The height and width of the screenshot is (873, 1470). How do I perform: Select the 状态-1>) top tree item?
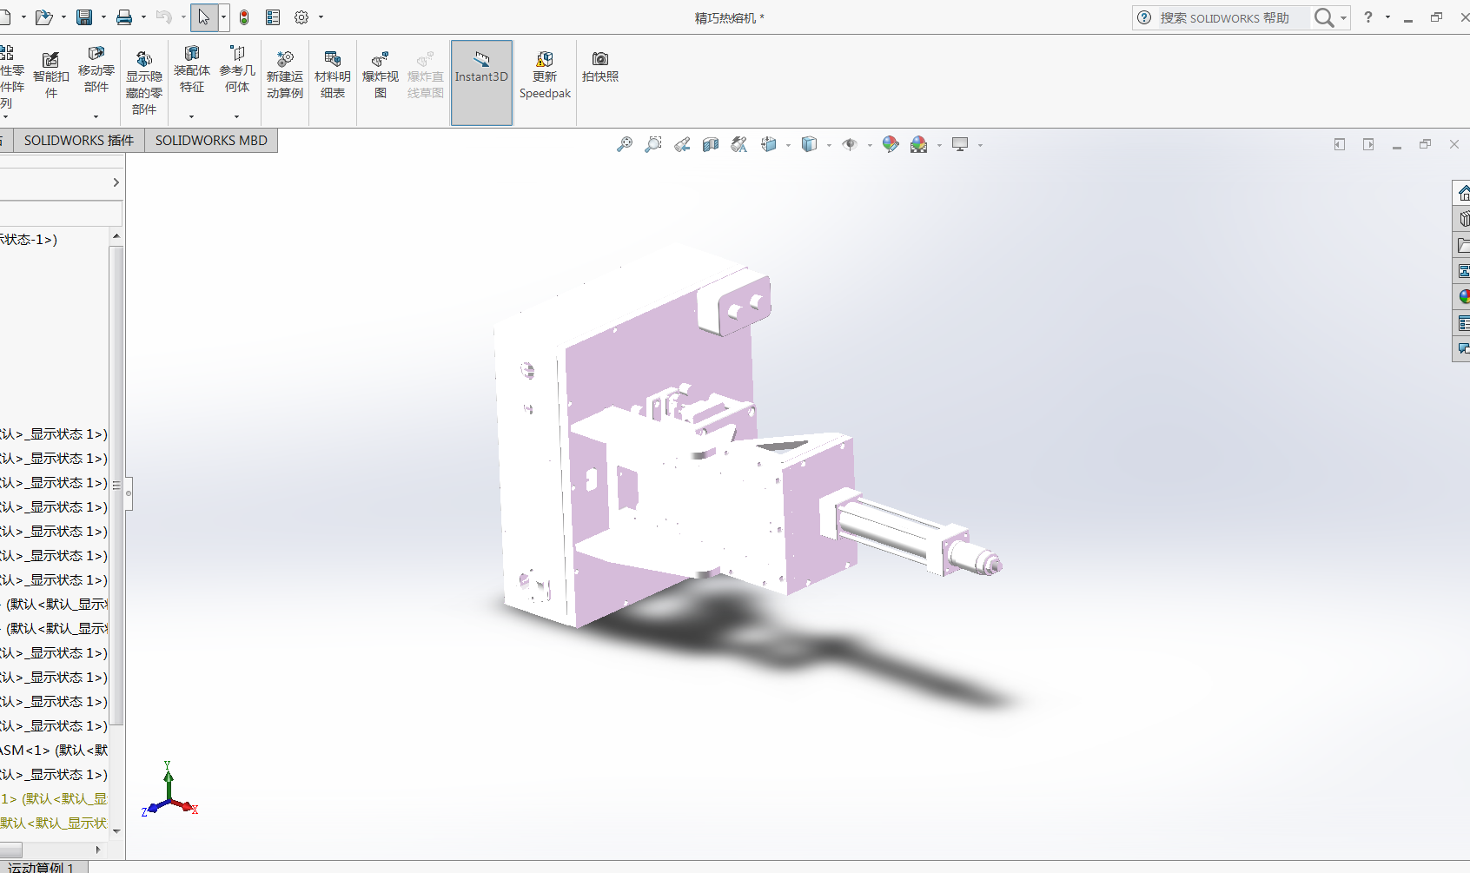click(x=29, y=240)
